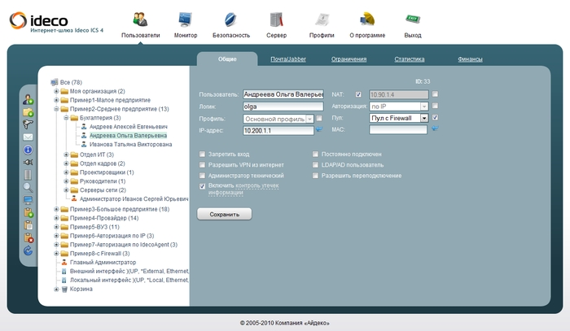Viewport: 570px width, 331px height.
Task: Open the Пользователи section icon
Action: 140,19
